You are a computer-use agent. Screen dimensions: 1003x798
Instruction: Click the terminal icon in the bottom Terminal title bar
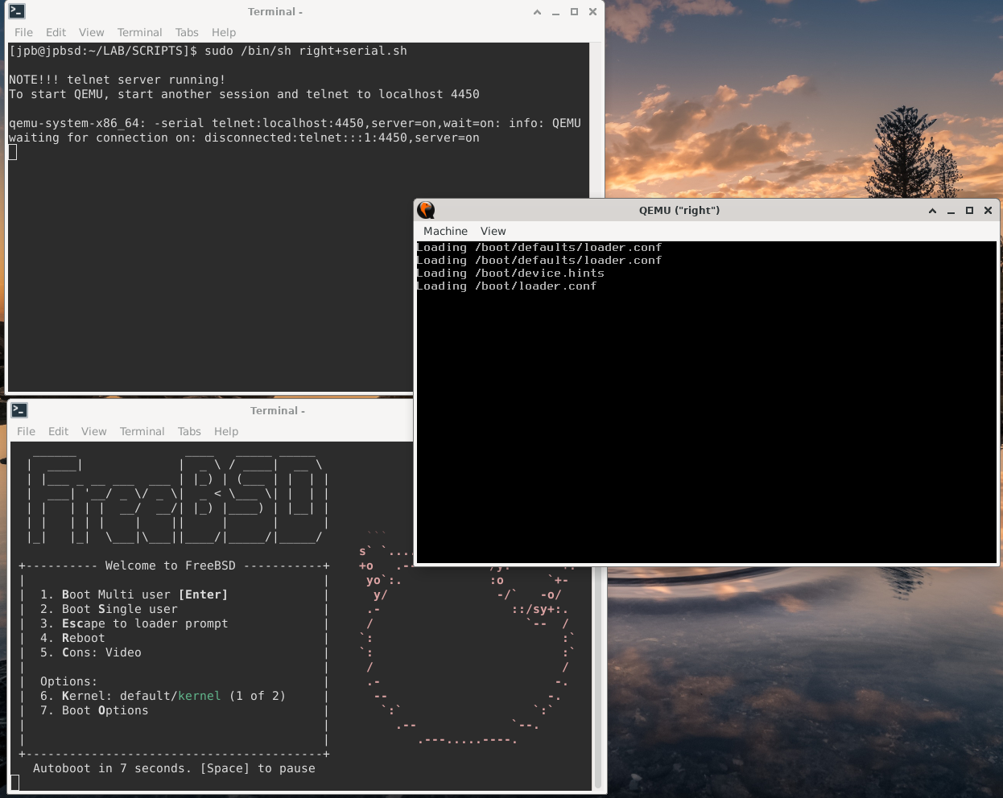pos(19,410)
